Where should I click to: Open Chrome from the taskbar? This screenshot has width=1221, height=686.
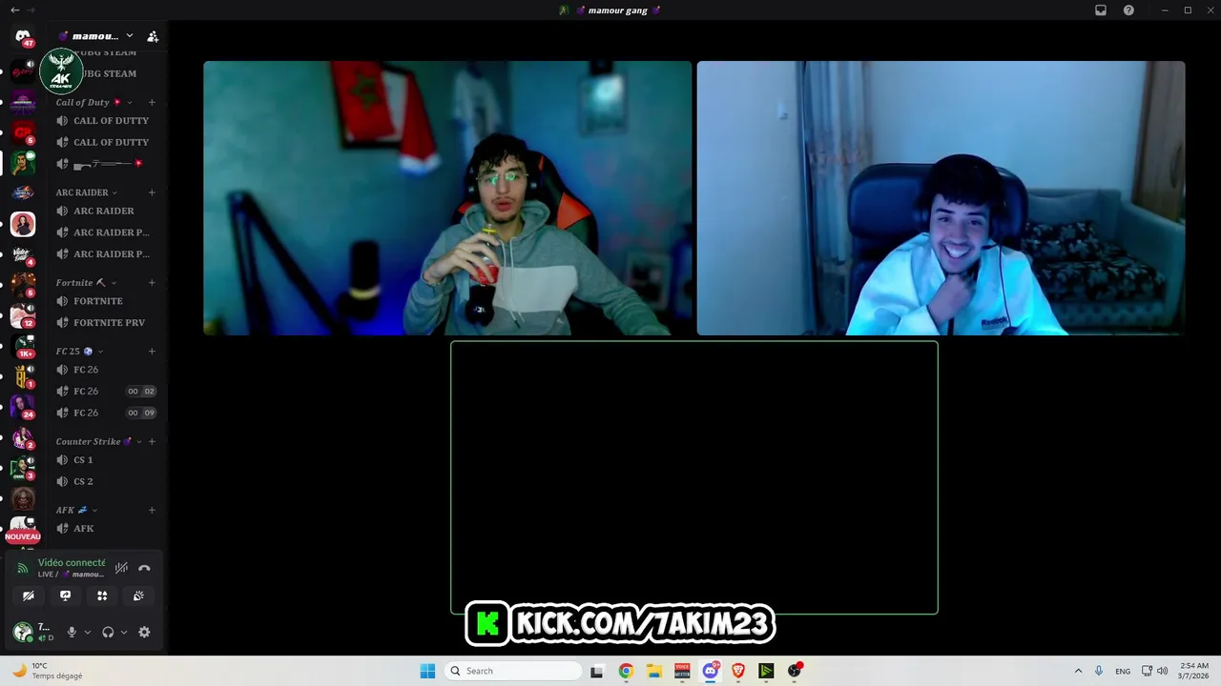pos(626,671)
